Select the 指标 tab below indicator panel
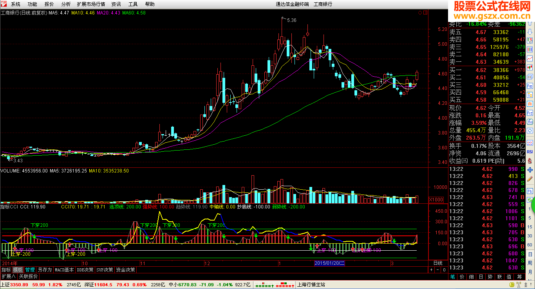 (x=6, y=270)
